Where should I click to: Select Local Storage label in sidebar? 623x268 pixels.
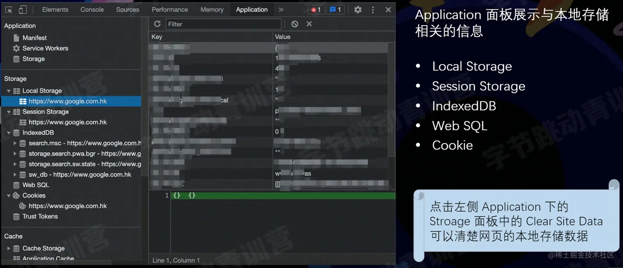[x=42, y=91]
